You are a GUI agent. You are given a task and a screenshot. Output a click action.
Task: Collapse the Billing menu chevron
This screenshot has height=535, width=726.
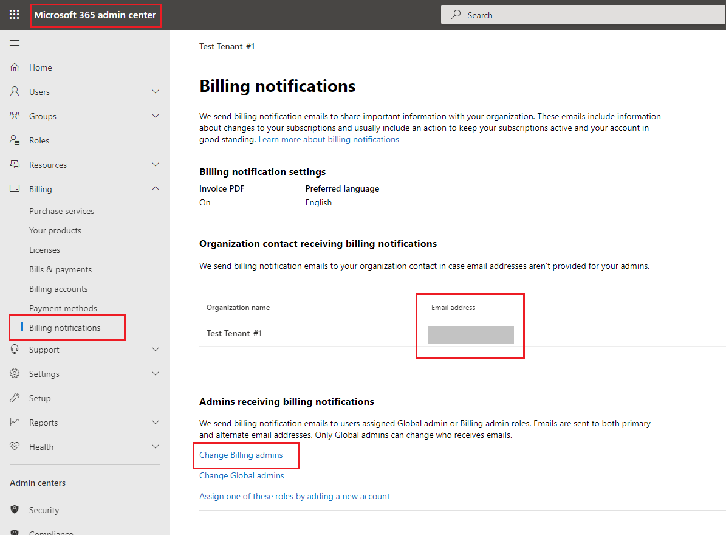point(156,188)
